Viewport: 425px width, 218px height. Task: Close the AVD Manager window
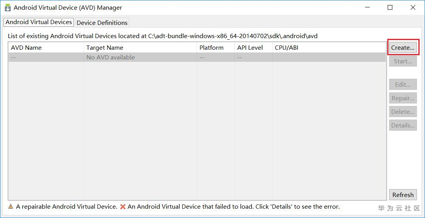[x=413, y=7]
